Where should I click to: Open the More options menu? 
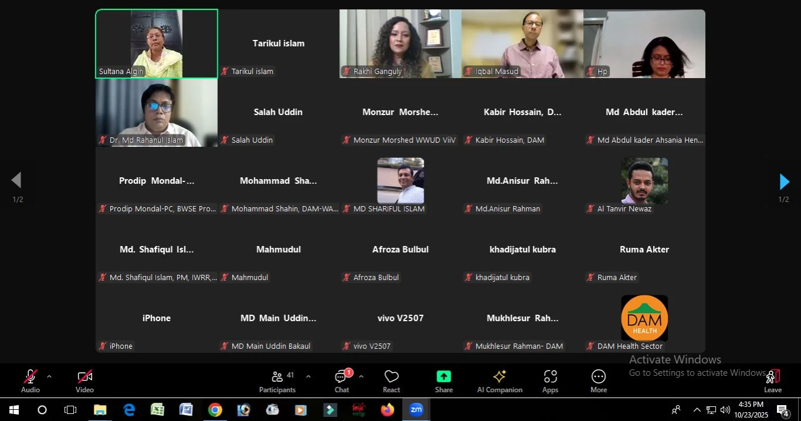[599, 381]
